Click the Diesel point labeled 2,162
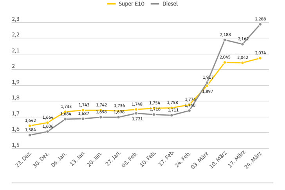Image resolution: width=285 pixels, height=190 pixels. 243,44
